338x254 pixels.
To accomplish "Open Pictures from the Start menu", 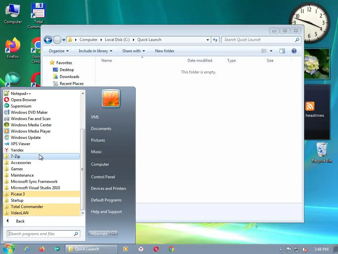I will (98, 140).
